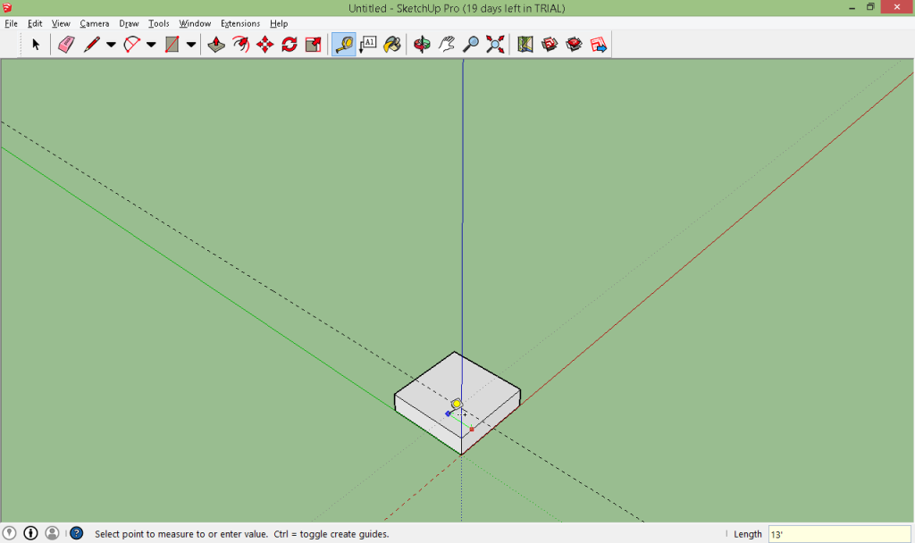Pick the Eraser tool

tap(64, 43)
